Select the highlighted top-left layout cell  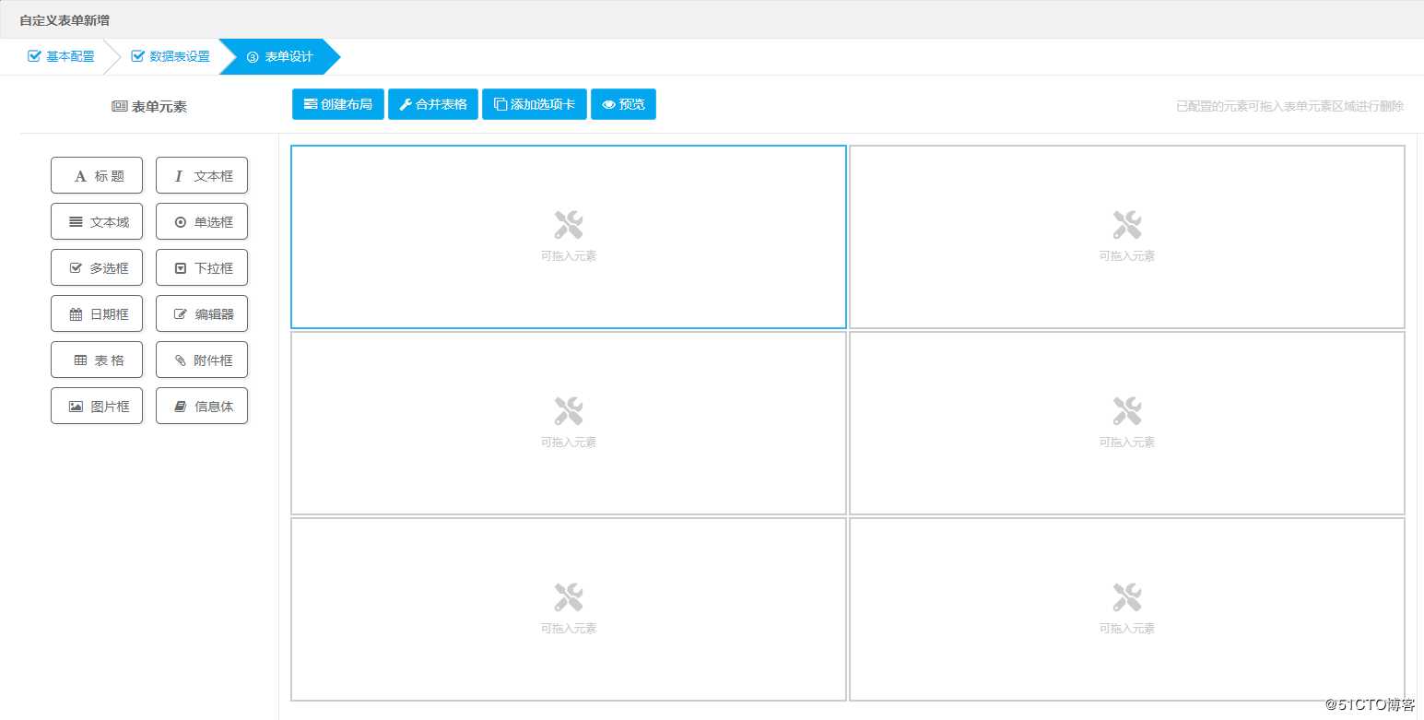point(569,237)
